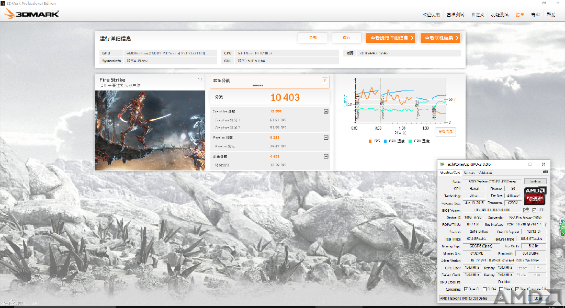
Task: Click the combined score value 4 491
Action: point(275,156)
